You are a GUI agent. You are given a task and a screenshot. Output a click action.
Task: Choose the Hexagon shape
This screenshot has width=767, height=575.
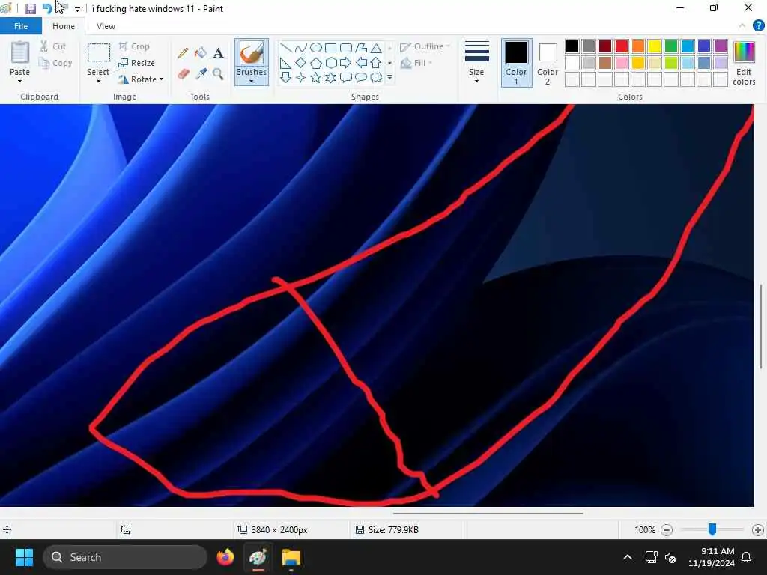tap(331, 63)
